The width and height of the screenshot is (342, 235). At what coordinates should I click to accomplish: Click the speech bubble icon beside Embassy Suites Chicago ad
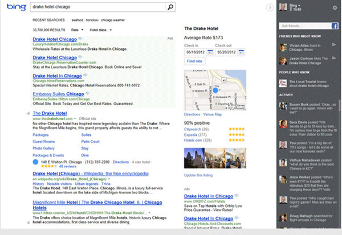[x=87, y=93]
